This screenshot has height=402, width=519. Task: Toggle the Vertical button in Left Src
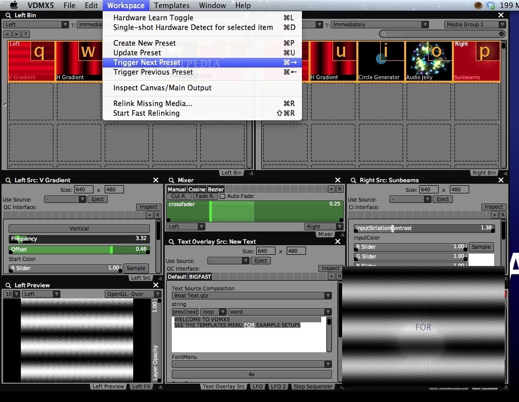[x=79, y=228]
